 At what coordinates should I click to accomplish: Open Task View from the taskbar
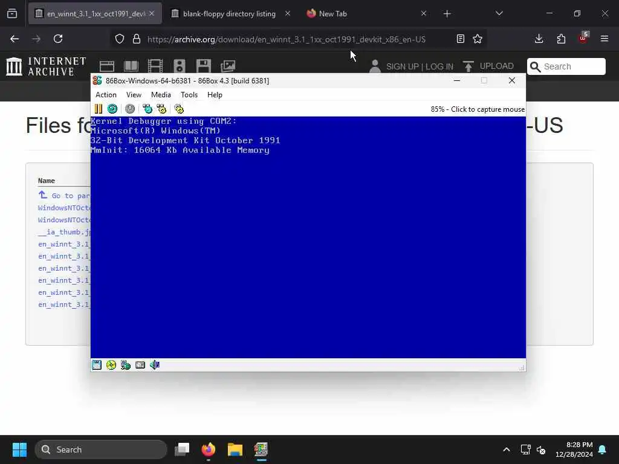[182, 449]
